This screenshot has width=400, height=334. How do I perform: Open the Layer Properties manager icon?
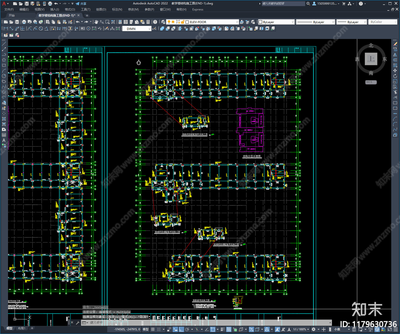(x=163, y=22)
